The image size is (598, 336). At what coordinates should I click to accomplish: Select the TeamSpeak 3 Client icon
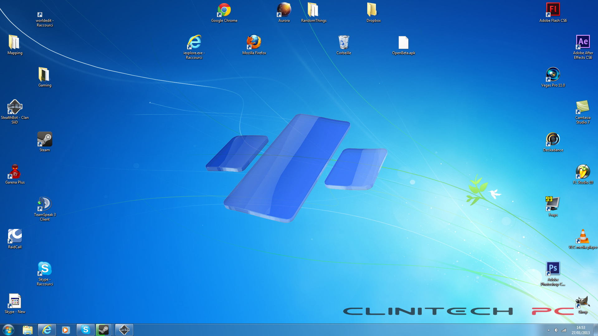(x=45, y=209)
